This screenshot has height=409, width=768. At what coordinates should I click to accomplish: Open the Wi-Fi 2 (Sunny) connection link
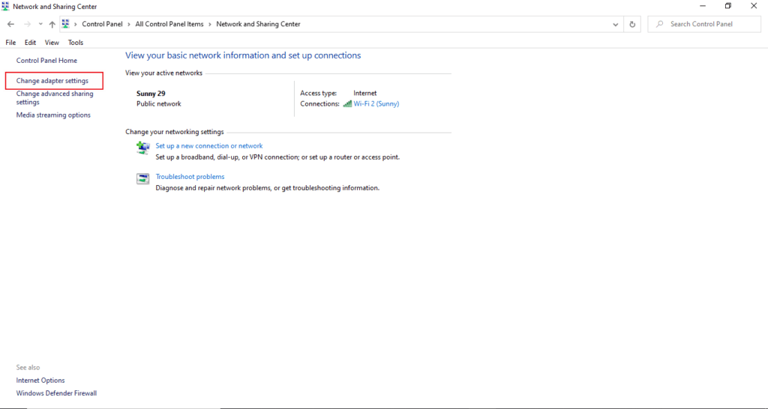tap(376, 104)
